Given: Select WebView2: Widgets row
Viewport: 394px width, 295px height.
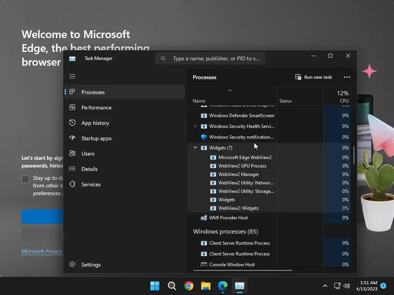Looking at the screenshot, I should pyautogui.click(x=269, y=208).
